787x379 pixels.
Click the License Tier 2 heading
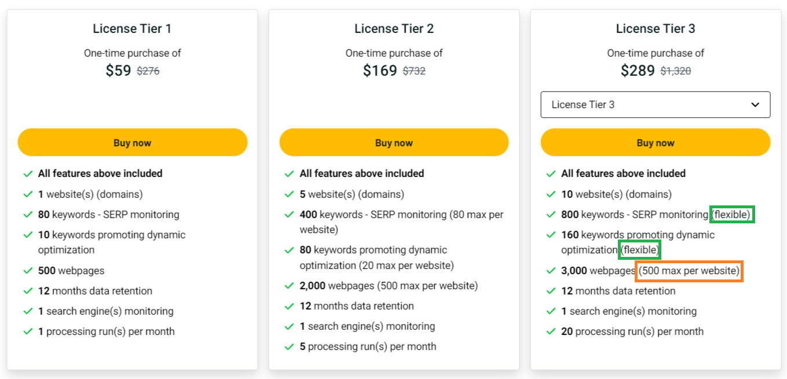pyautogui.click(x=394, y=28)
